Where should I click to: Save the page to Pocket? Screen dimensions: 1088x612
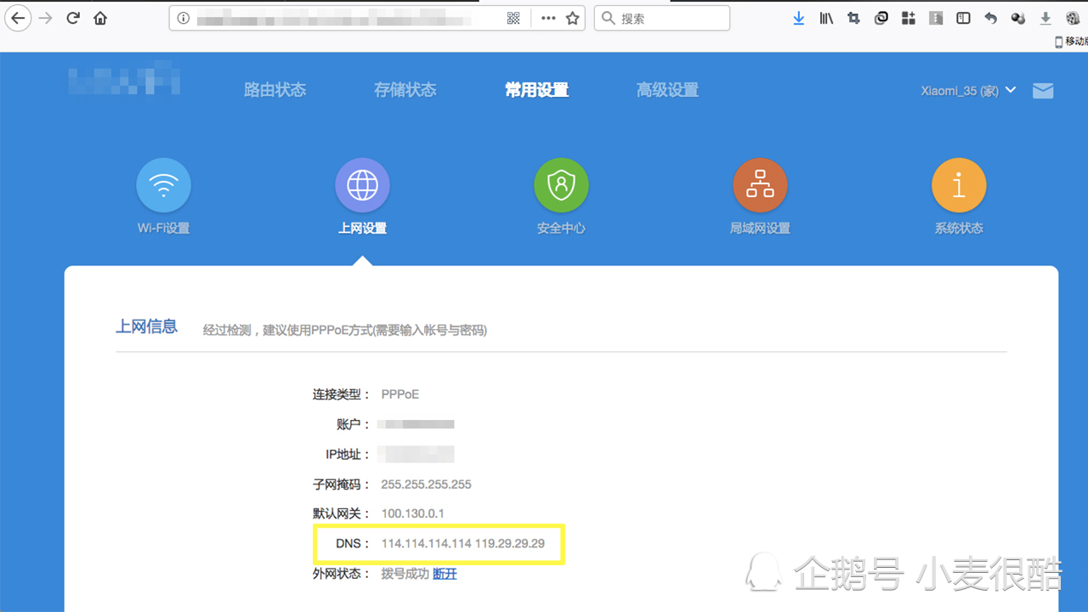click(881, 17)
